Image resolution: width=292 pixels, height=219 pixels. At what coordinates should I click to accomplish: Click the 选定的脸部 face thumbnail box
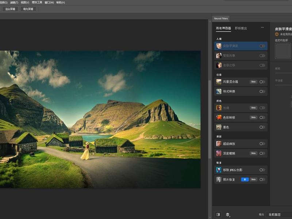pos(283,51)
